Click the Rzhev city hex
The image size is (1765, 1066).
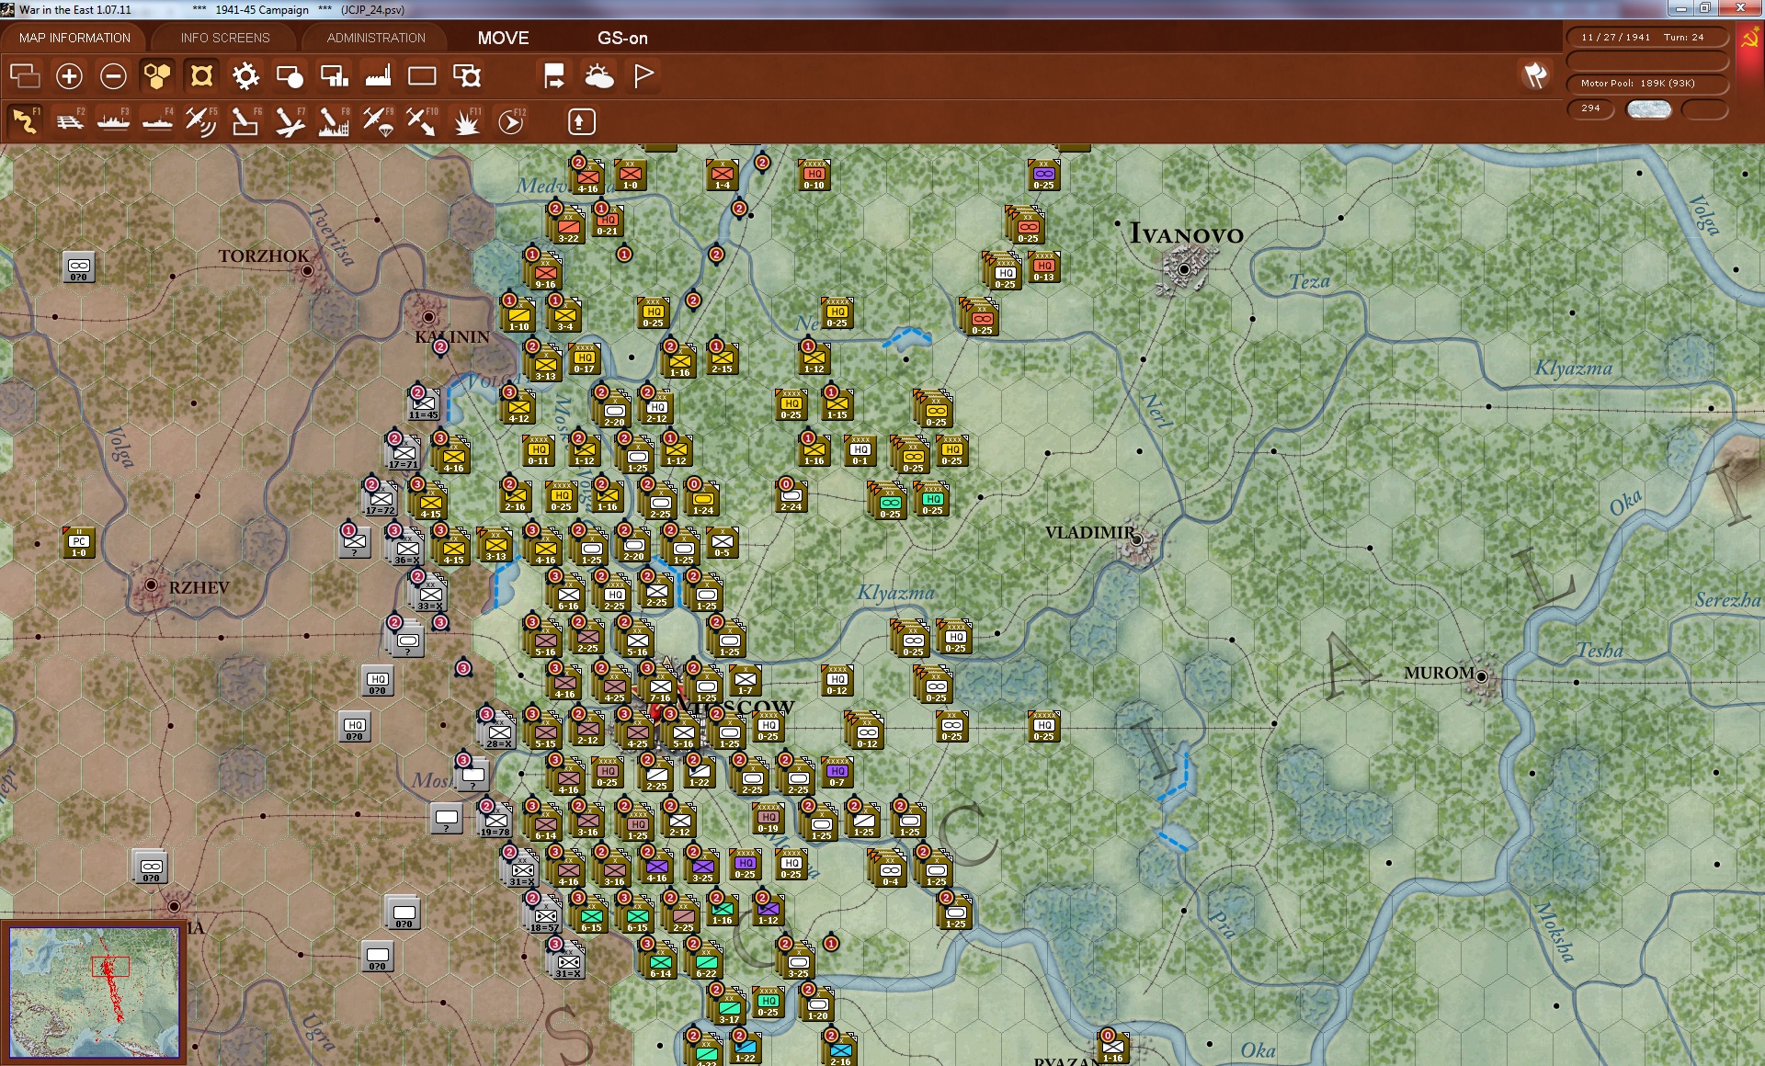click(152, 585)
